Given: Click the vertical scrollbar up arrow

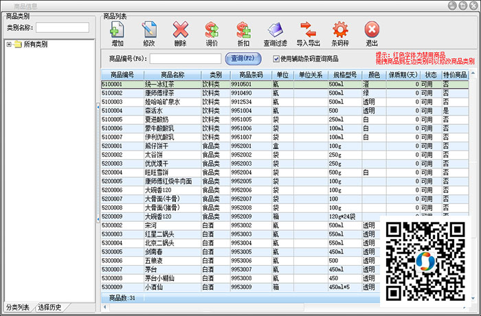Looking at the screenshot, I should tap(473, 74).
